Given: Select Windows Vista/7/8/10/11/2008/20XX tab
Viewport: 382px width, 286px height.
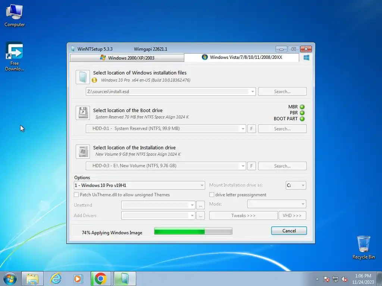Looking at the screenshot, I should (x=242, y=57).
